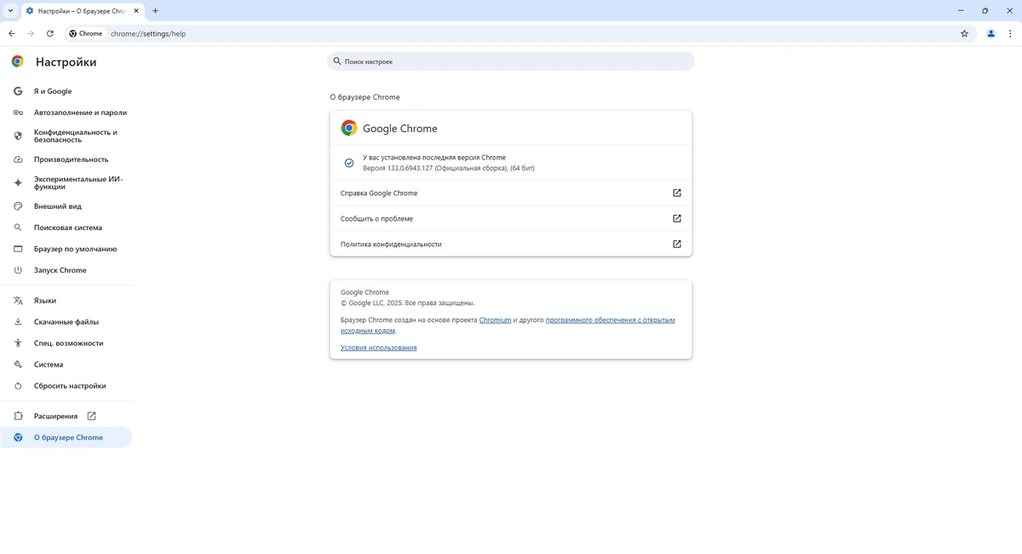1022x554 pixels.
Task: Click the wrench system icon
Action: tap(18, 365)
